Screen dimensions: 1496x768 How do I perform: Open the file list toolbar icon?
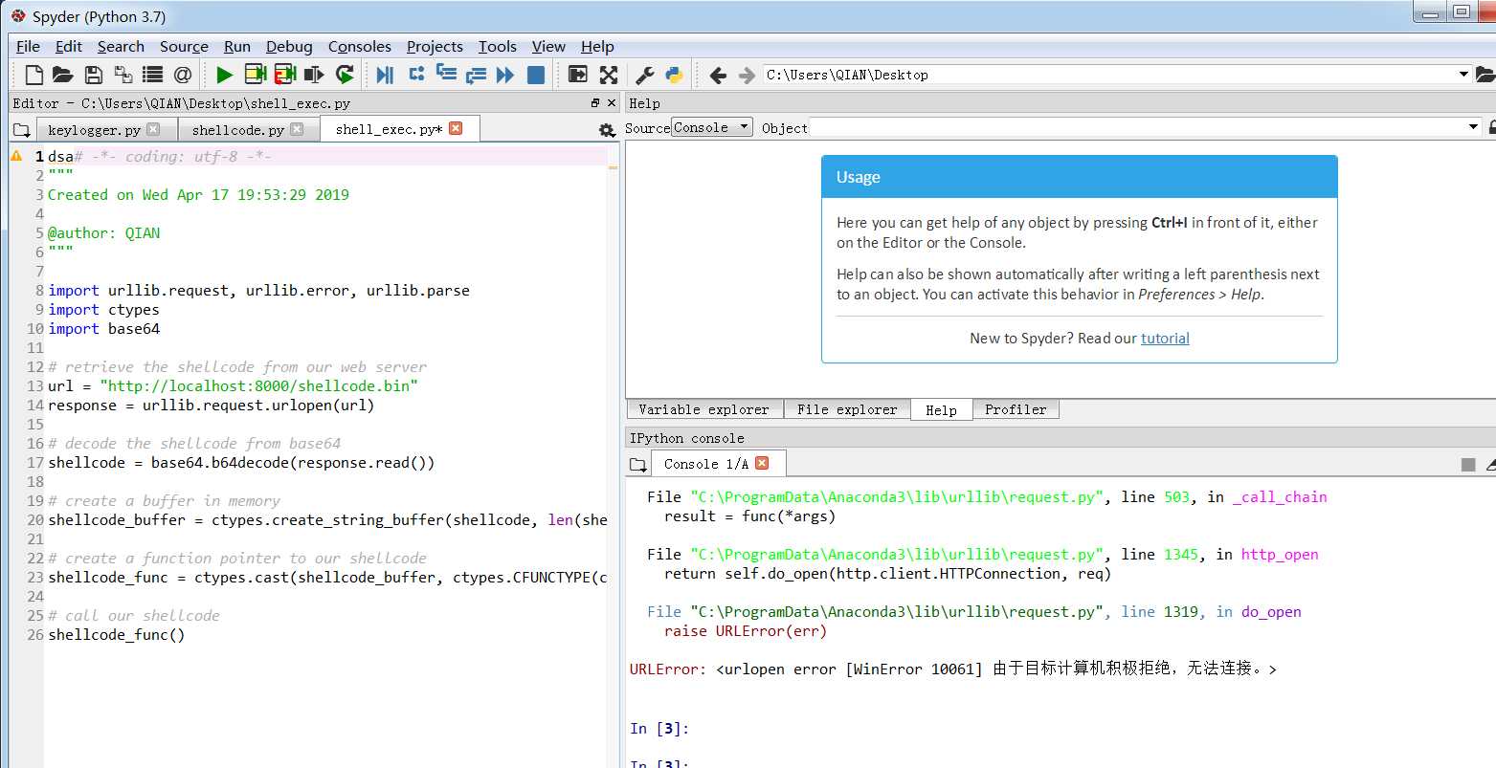152,75
